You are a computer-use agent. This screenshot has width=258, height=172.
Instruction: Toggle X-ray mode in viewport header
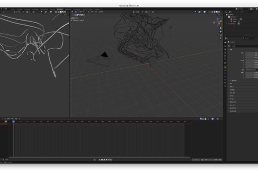(209, 12)
